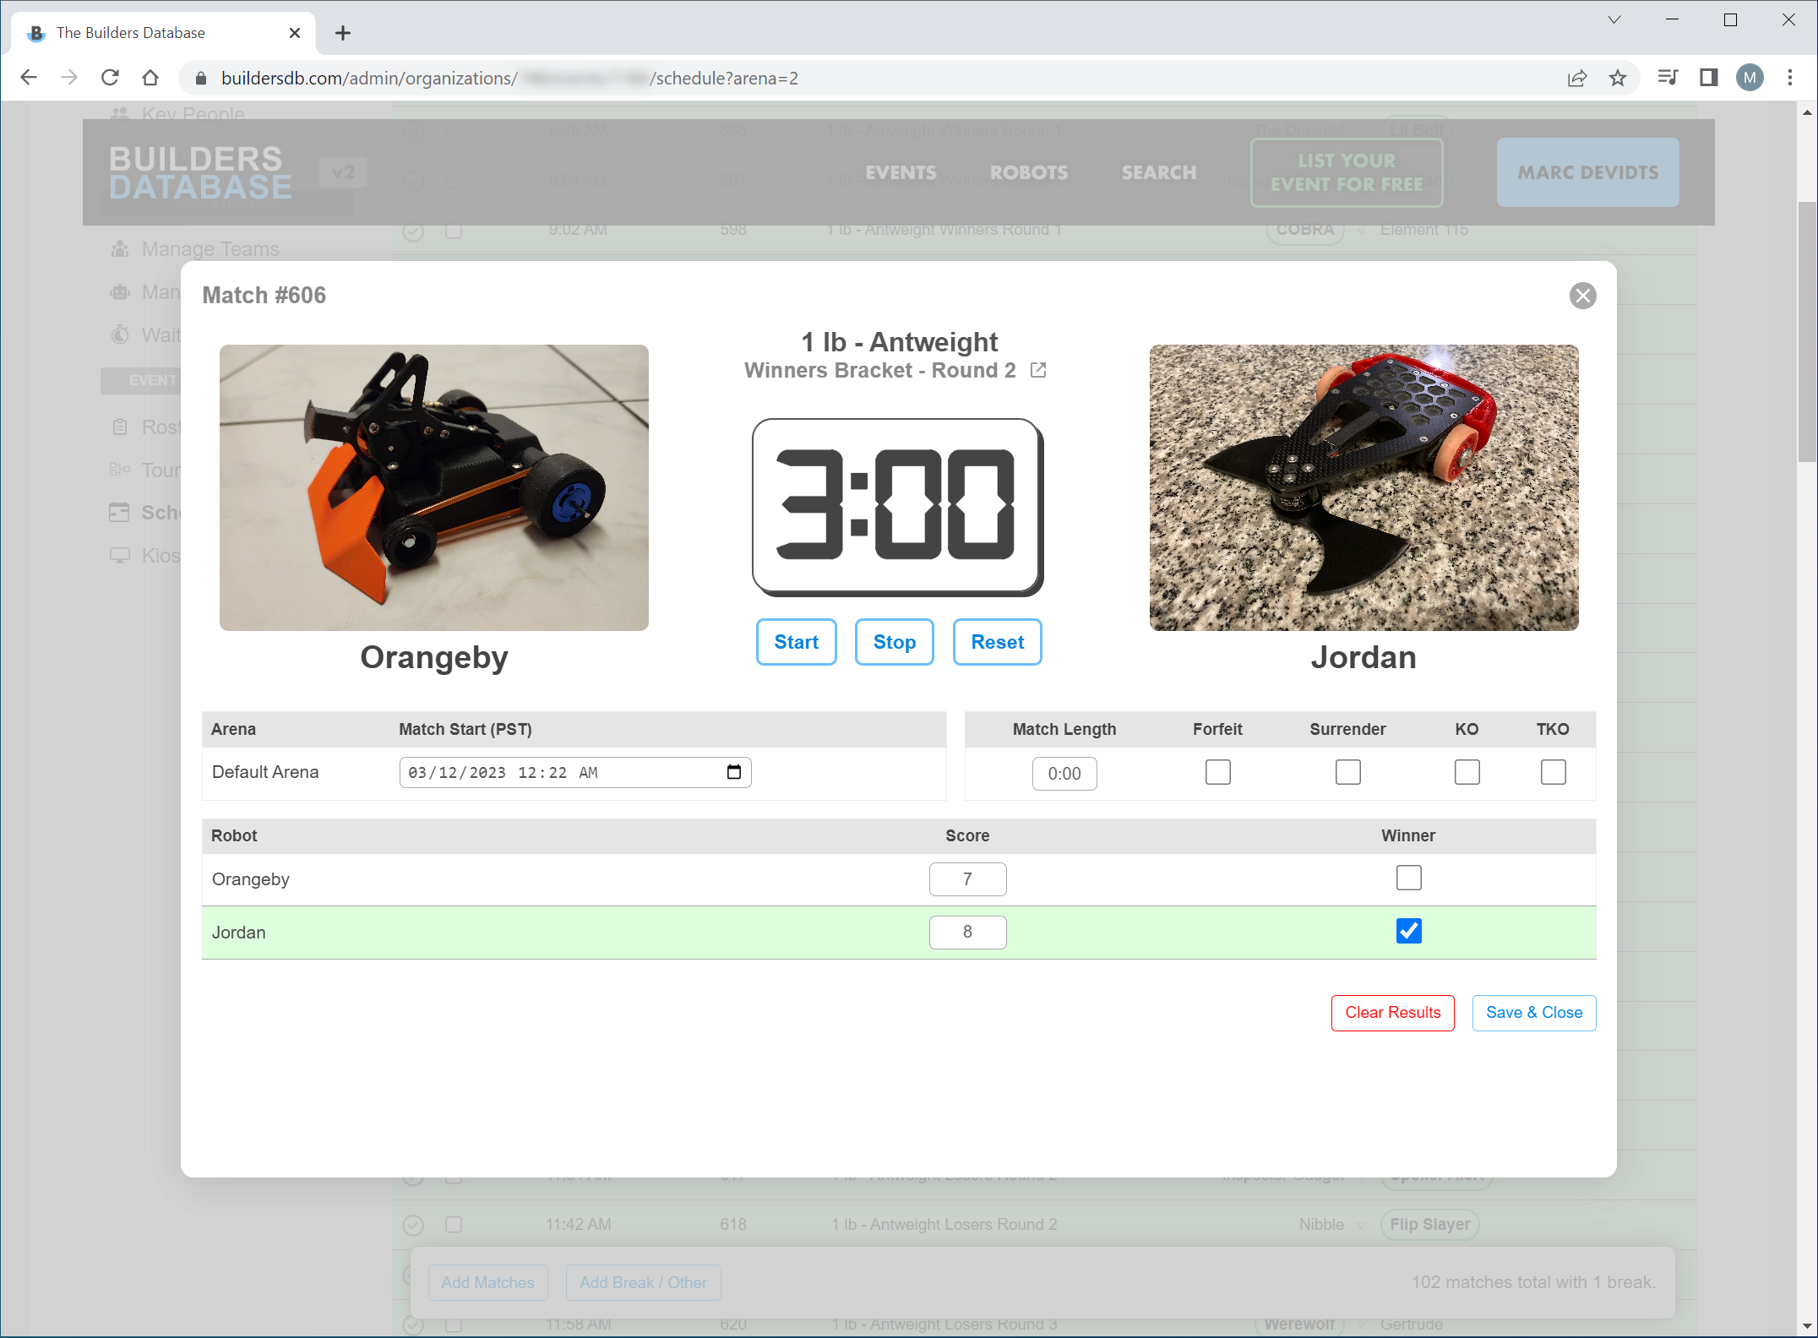Click Save & Close
The height and width of the screenshot is (1338, 1818).
pyautogui.click(x=1534, y=1013)
